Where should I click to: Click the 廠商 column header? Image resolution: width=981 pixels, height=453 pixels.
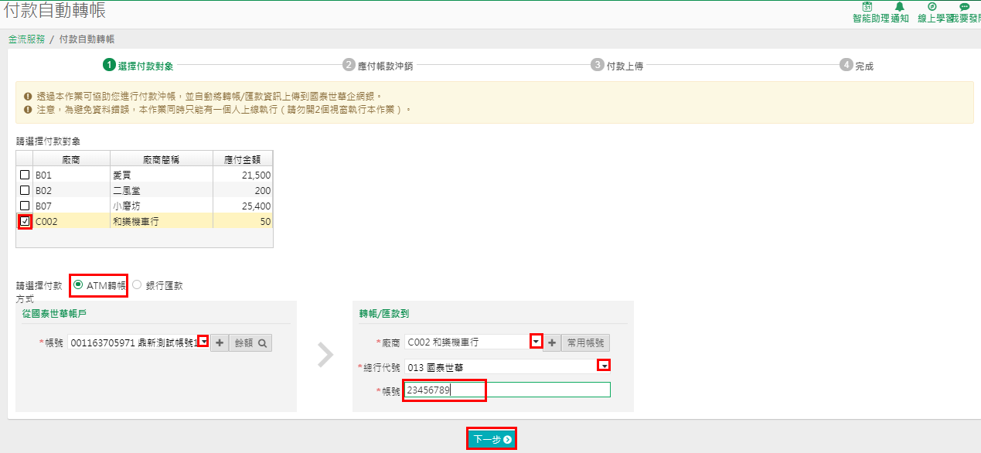[x=70, y=159]
